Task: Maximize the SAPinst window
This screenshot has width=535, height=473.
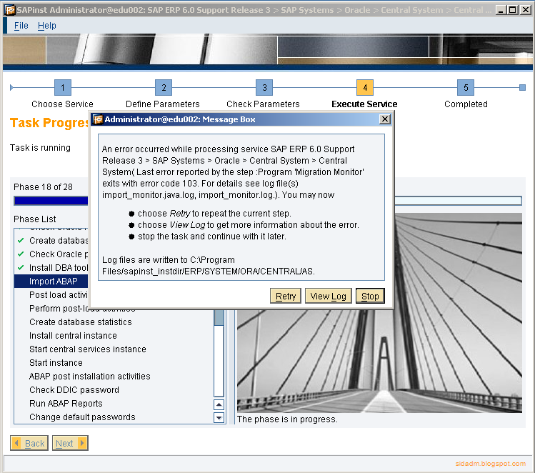Action: [512, 10]
